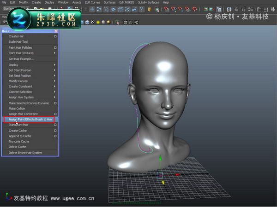Toggle the construction history icon
Screen dimensions: 277x207
(x=219, y=9)
